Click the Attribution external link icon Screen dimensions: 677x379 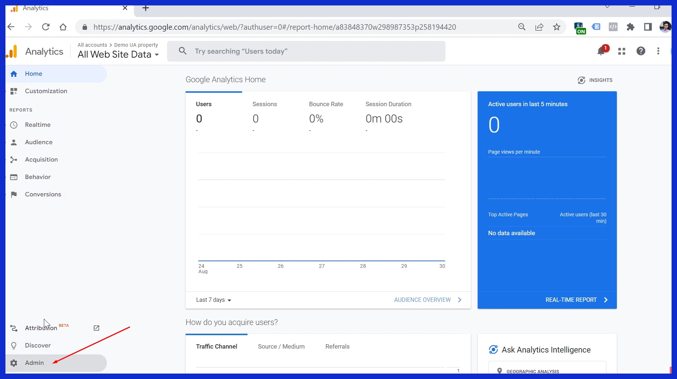coord(96,328)
